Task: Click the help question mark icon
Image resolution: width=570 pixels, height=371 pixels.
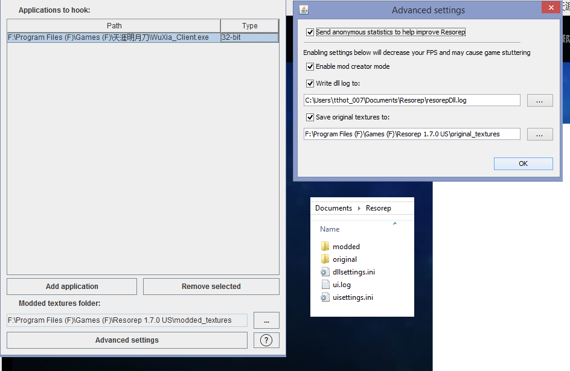Action: click(x=266, y=340)
